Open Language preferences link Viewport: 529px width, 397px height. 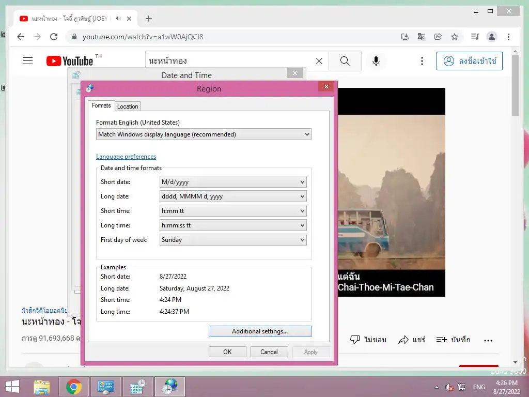[126, 157]
